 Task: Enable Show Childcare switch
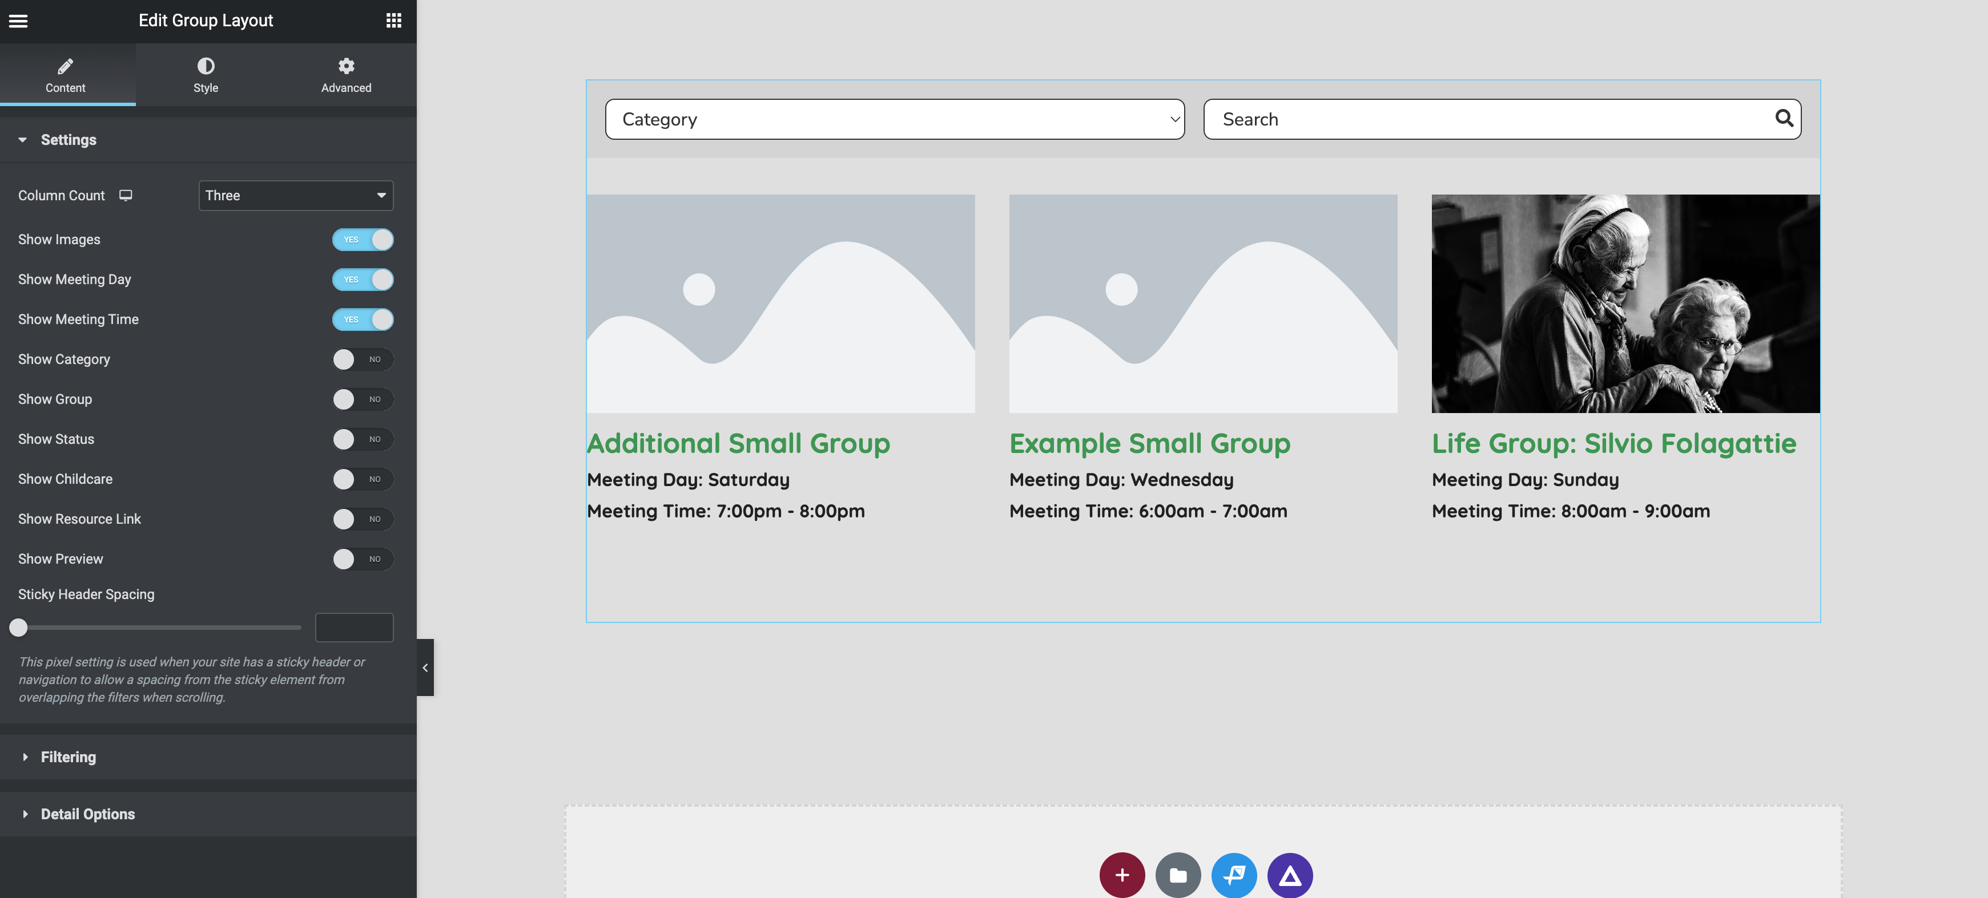[363, 479]
